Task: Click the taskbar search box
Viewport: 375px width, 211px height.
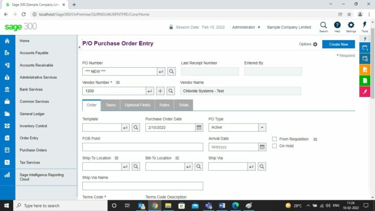Action: (61, 205)
